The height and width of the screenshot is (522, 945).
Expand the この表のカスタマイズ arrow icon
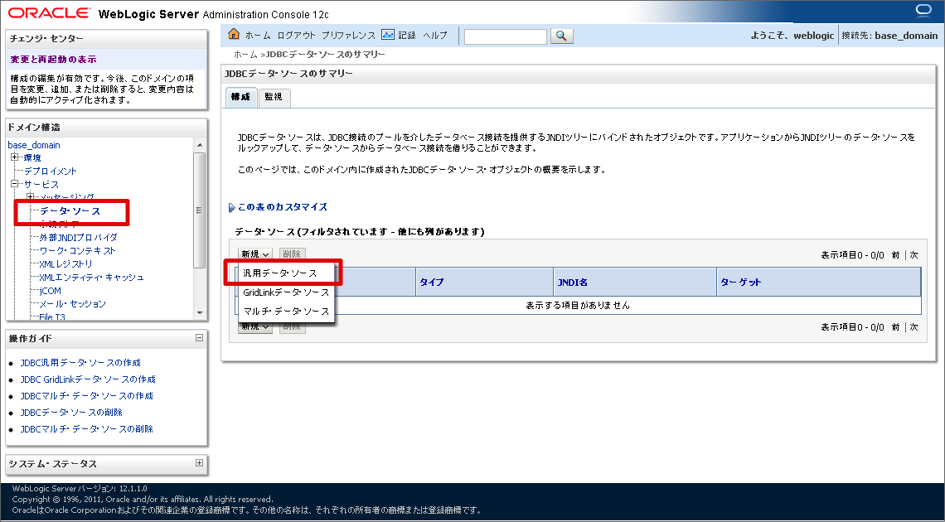tap(232, 207)
